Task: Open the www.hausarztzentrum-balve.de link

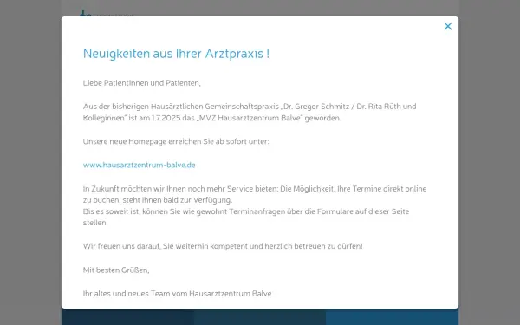Action: pos(139,165)
